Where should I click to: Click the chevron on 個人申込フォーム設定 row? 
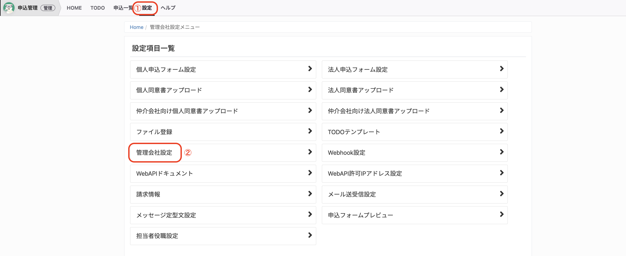click(310, 69)
